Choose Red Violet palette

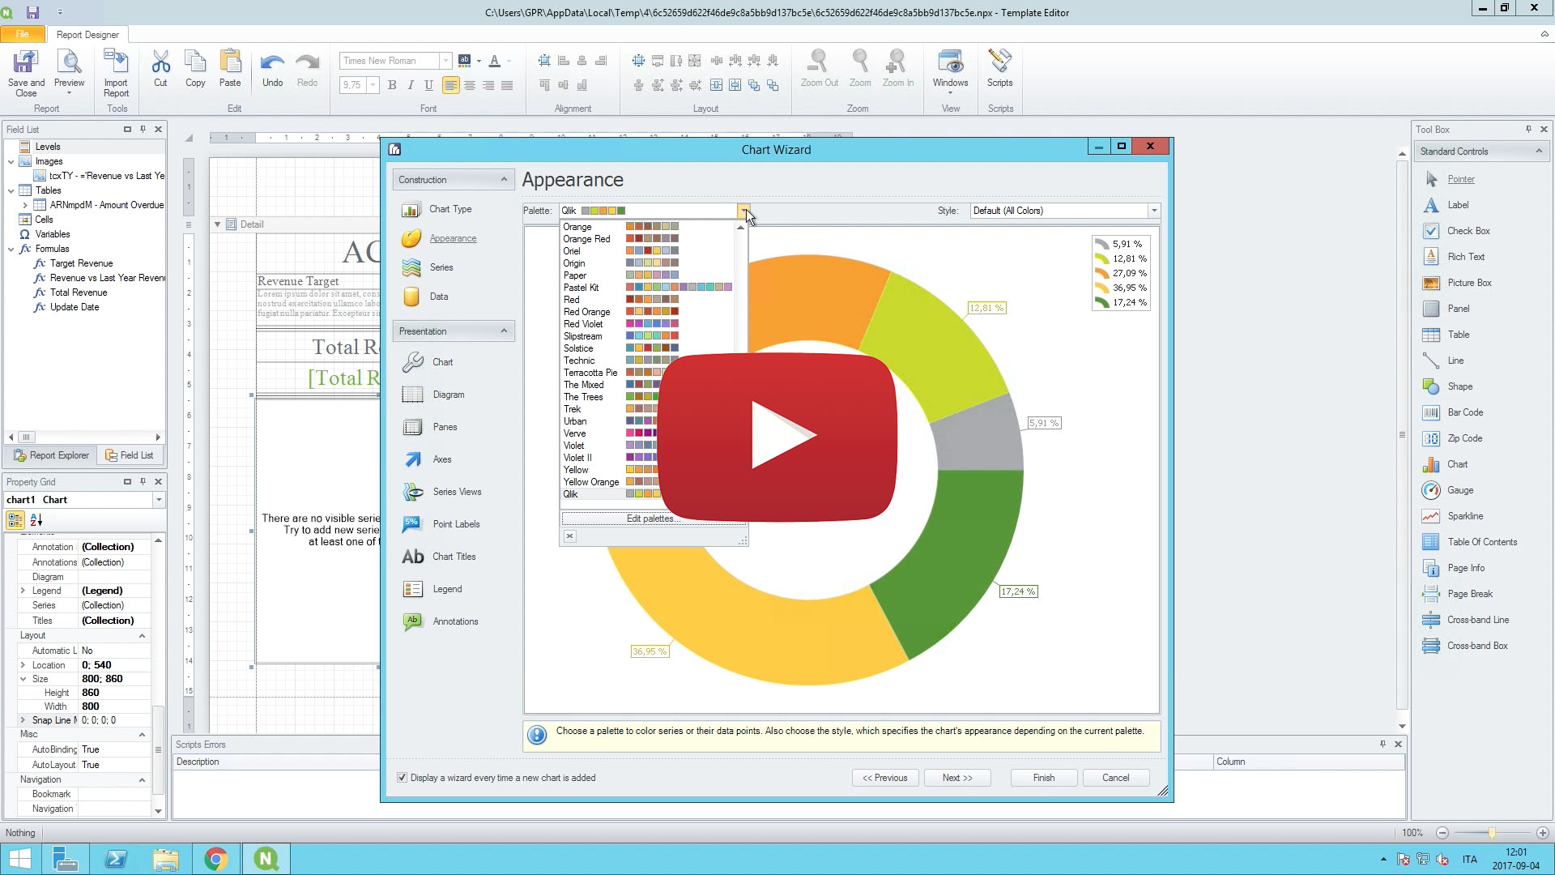click(582, 324)
